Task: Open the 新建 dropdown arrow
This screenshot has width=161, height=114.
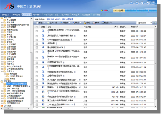Action: [44, 23]
